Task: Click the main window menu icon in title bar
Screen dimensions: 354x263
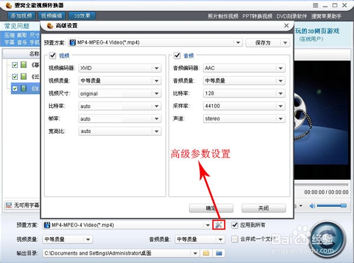Action: [x=316, y=5]
